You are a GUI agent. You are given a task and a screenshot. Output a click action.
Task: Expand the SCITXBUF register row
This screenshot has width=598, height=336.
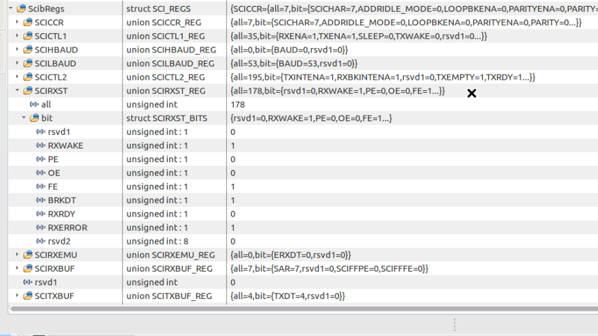[x=17, y=295]
